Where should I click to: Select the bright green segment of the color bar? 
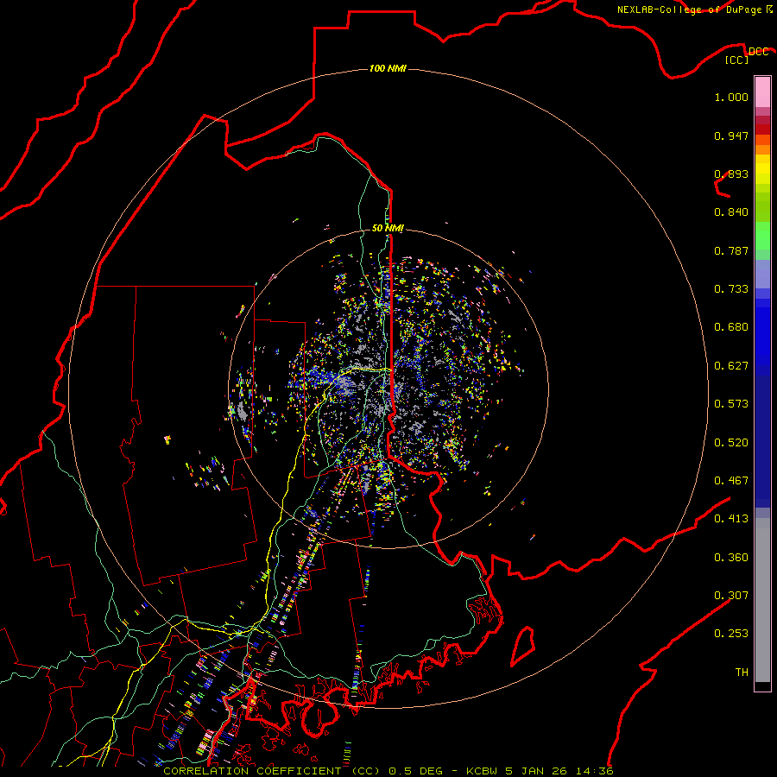[762, 236]
